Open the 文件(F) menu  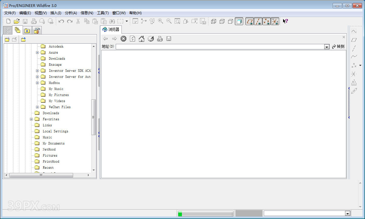coord(10,13)
